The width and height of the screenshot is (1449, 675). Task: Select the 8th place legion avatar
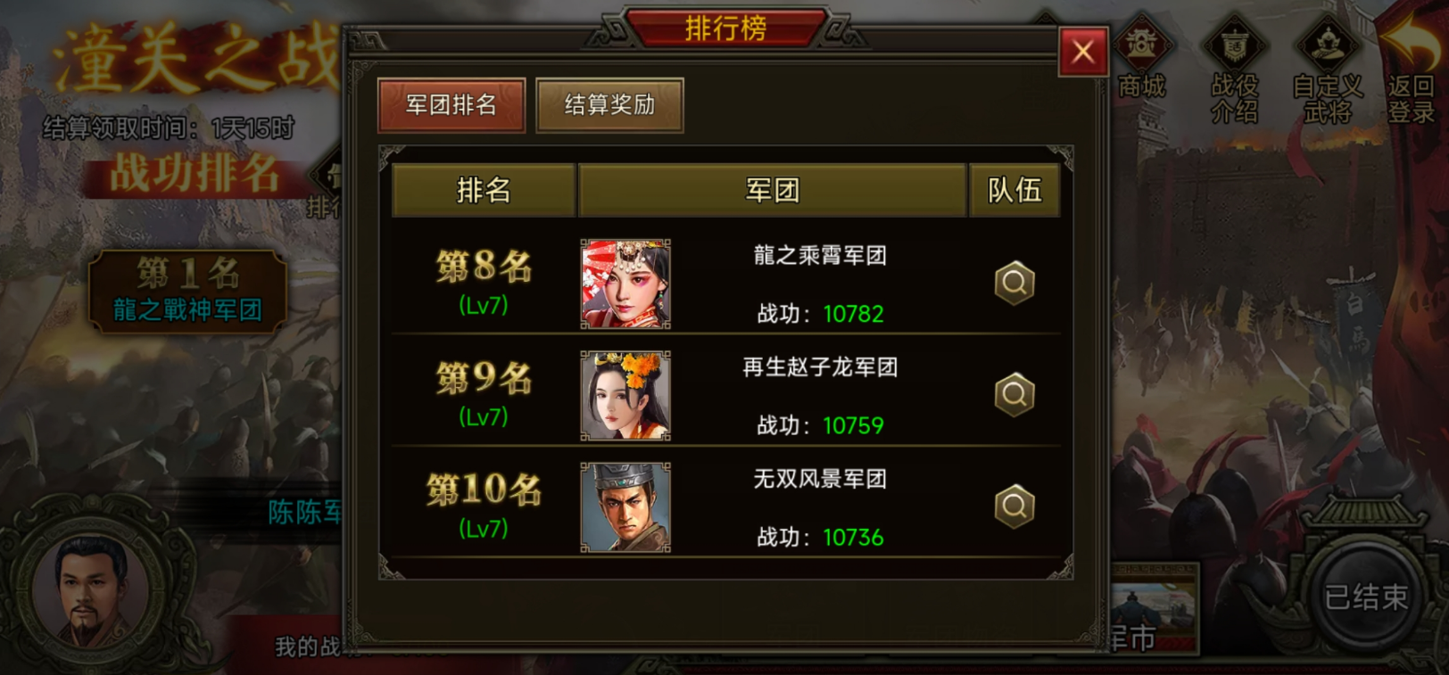click(625, 284)
